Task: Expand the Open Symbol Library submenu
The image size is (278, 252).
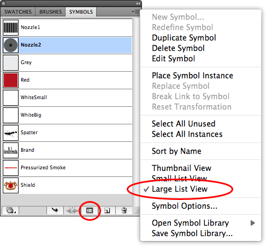Action: tap(190, 223)
